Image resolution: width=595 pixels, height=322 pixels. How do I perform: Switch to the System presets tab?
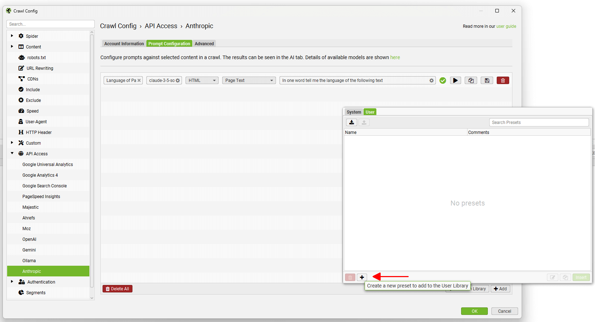(x=354, y=112)
